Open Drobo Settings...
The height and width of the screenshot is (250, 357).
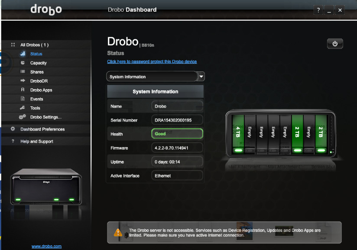click(x=46, y=117)
